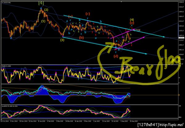
Task: Click the blue up arrow above the (d) label
Action: tap(116, 47)
